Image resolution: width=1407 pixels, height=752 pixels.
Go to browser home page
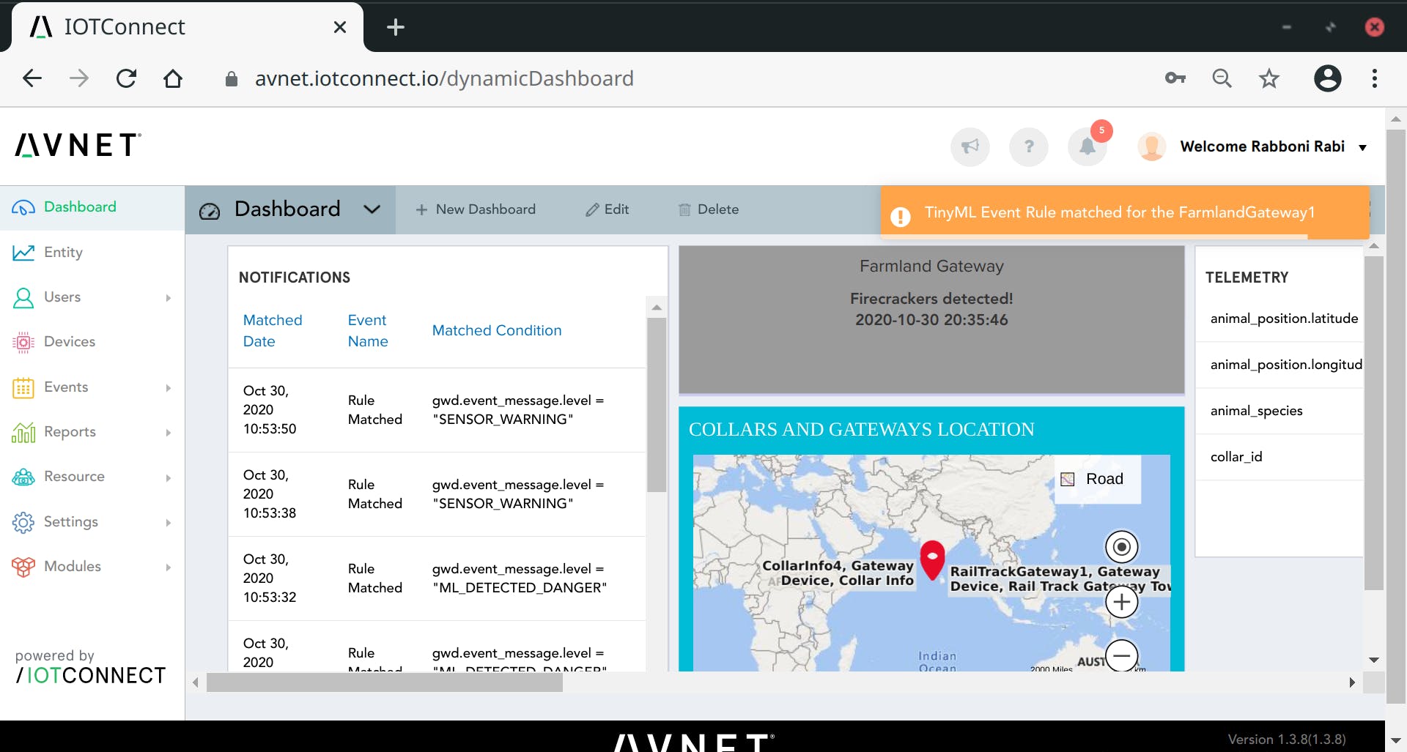[x=173, y=78]
